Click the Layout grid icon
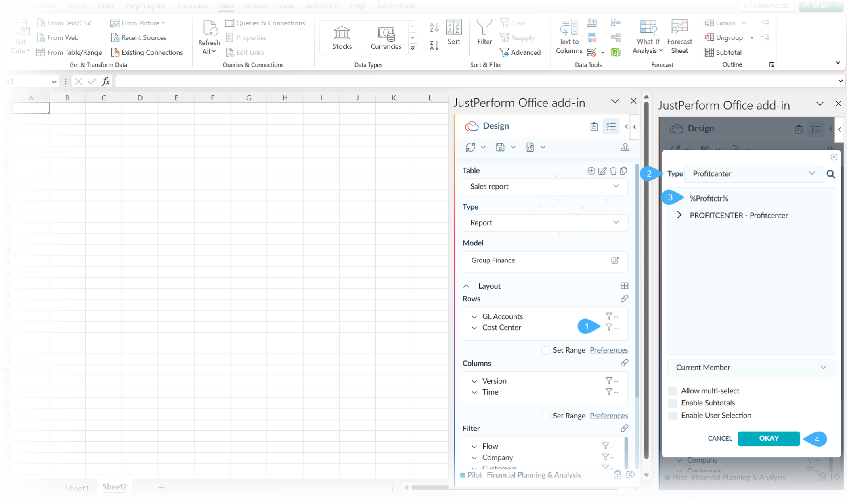847x501 pixels. [624, 286]
